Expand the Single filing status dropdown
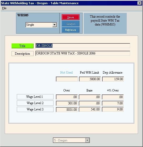Viewport: 143px width, 147px height. (x=54, y=25)
